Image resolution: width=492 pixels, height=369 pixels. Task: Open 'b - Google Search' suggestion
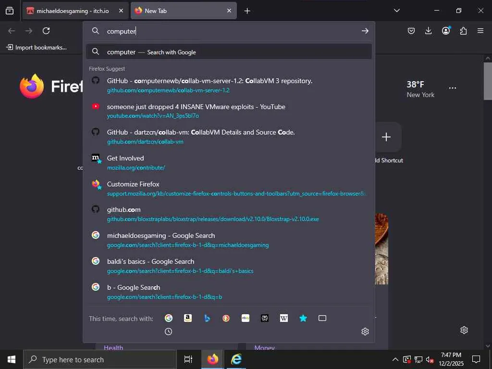click(229, 292)
